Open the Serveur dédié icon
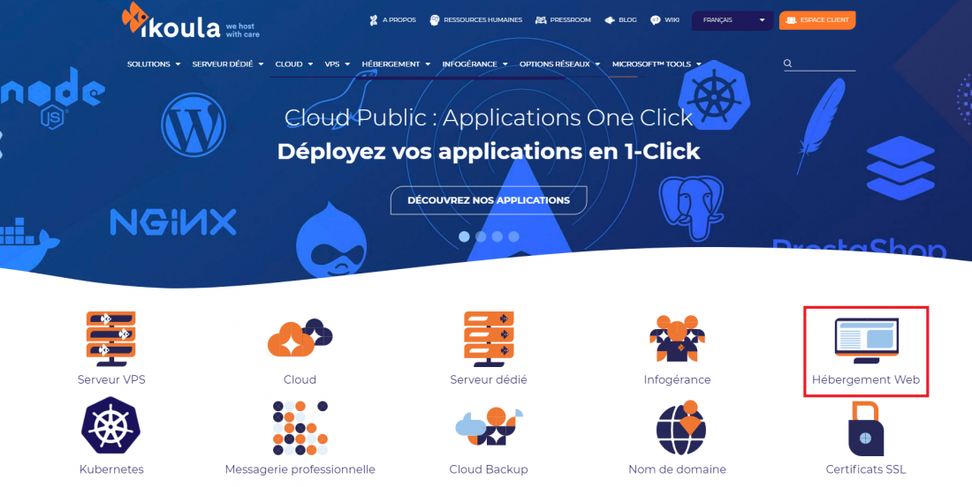Screen dimensions: 972x487 (x=489, y=339)
